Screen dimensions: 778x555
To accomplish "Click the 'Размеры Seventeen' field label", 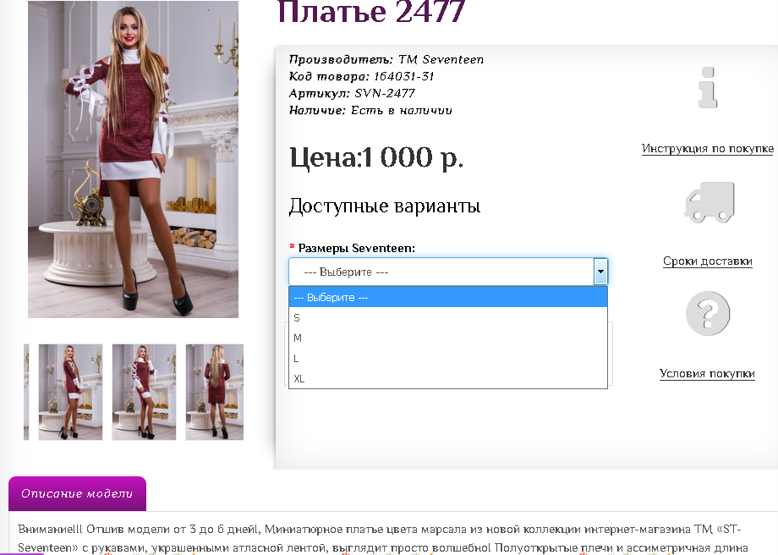I will coord(356,248).
